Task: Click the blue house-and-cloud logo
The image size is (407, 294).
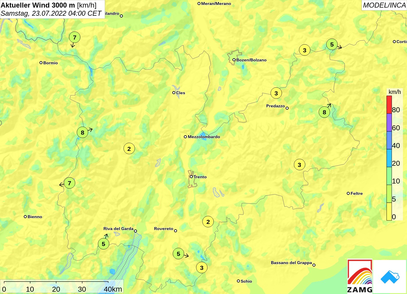Action: 390,277
